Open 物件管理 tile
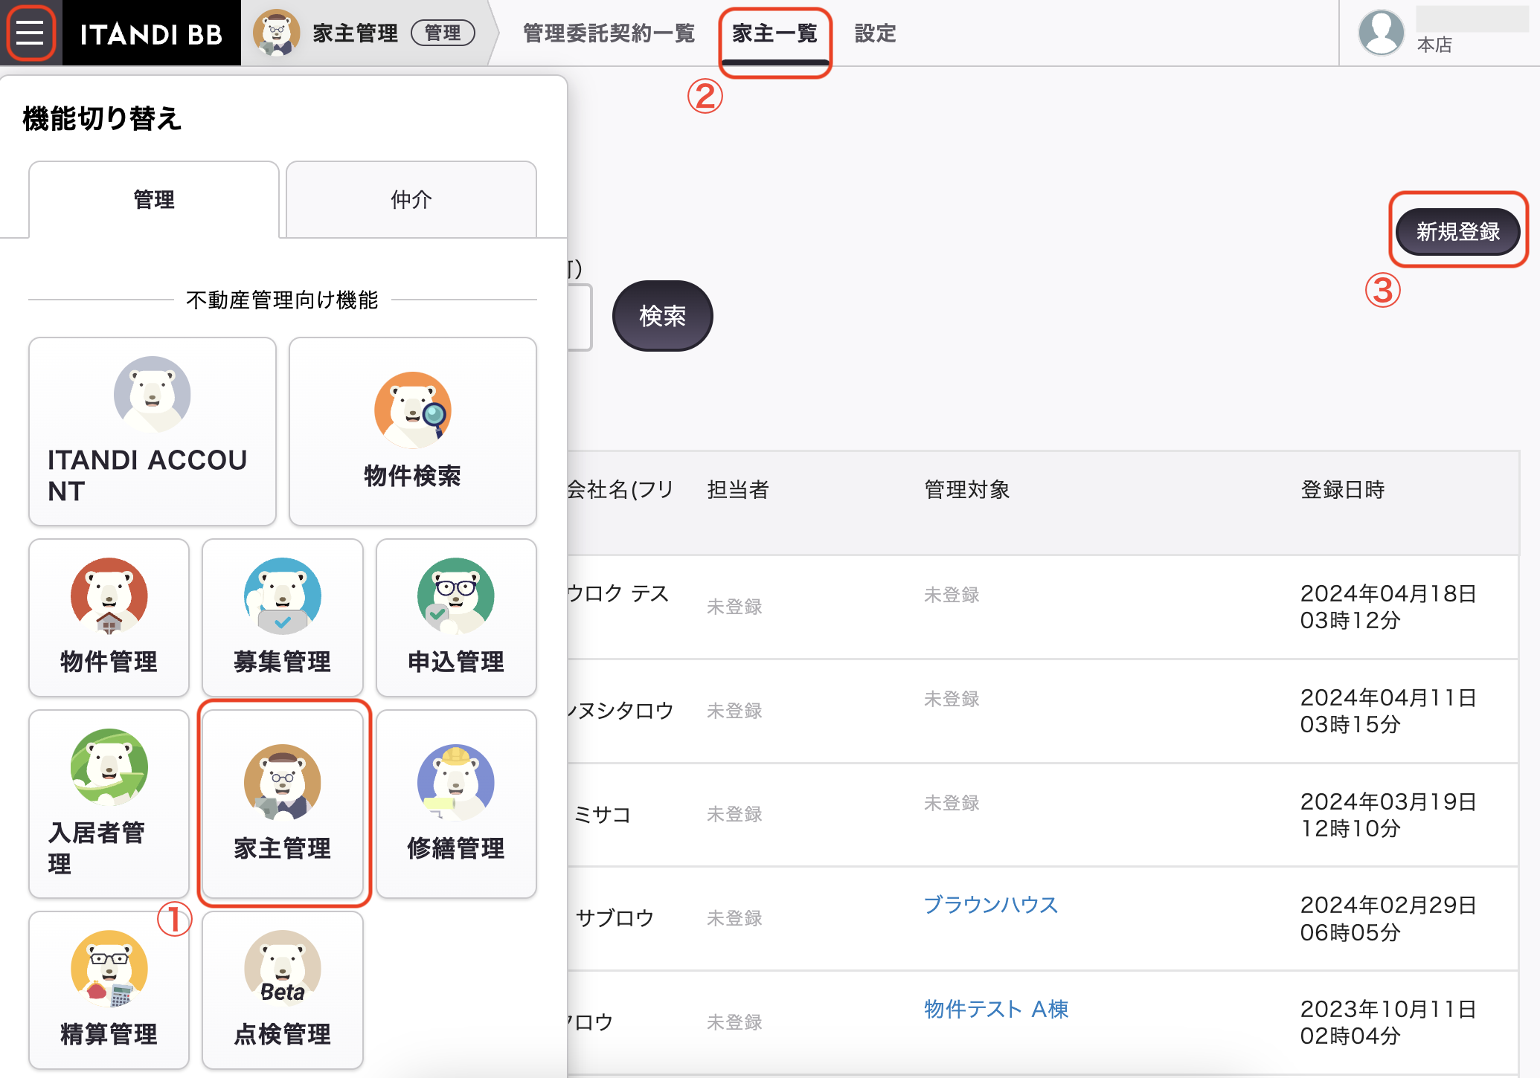 tap(109, 617)
